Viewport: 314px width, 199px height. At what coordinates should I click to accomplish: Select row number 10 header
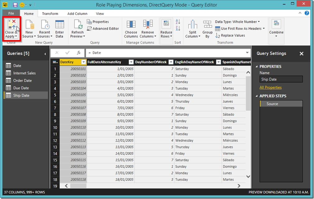click(x=55, y=127)
